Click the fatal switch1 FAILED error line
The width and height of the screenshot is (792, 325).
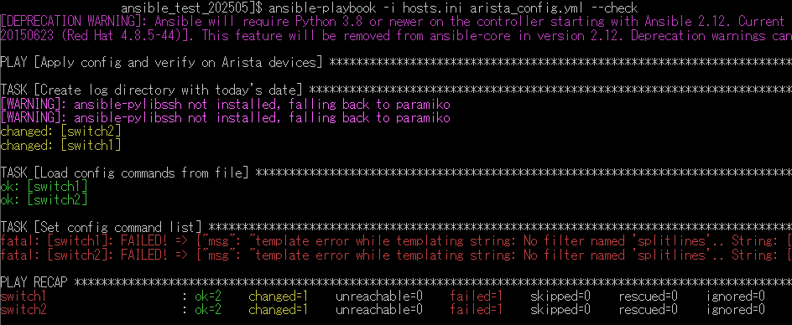click(396, 241)
